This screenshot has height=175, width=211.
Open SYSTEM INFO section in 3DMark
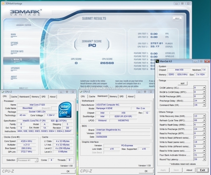[17, 52]
